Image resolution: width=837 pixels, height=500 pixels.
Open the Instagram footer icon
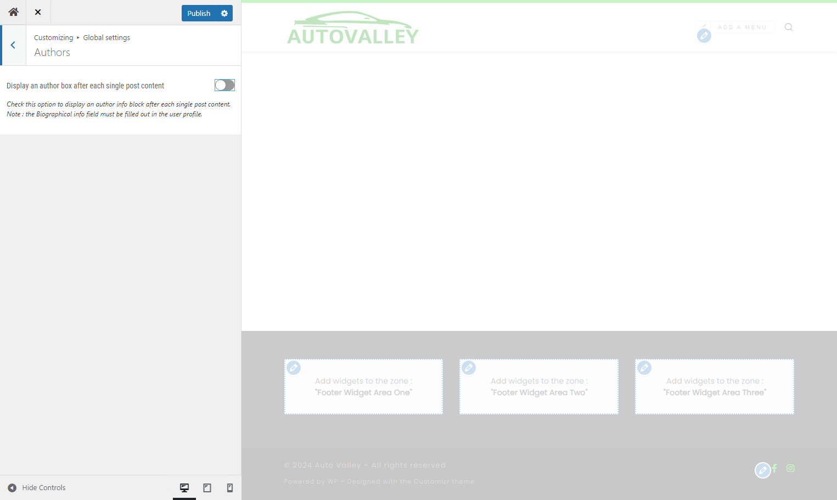click(x=790, y=468)
